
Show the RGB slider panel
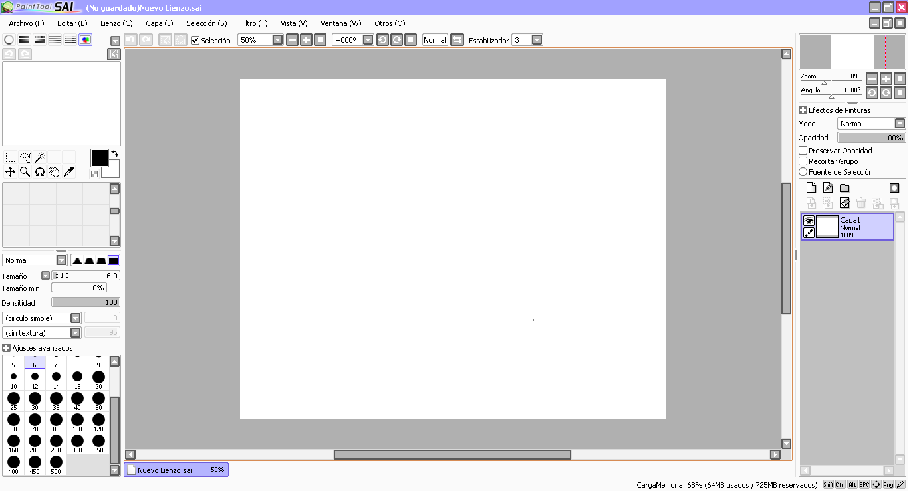24,40
